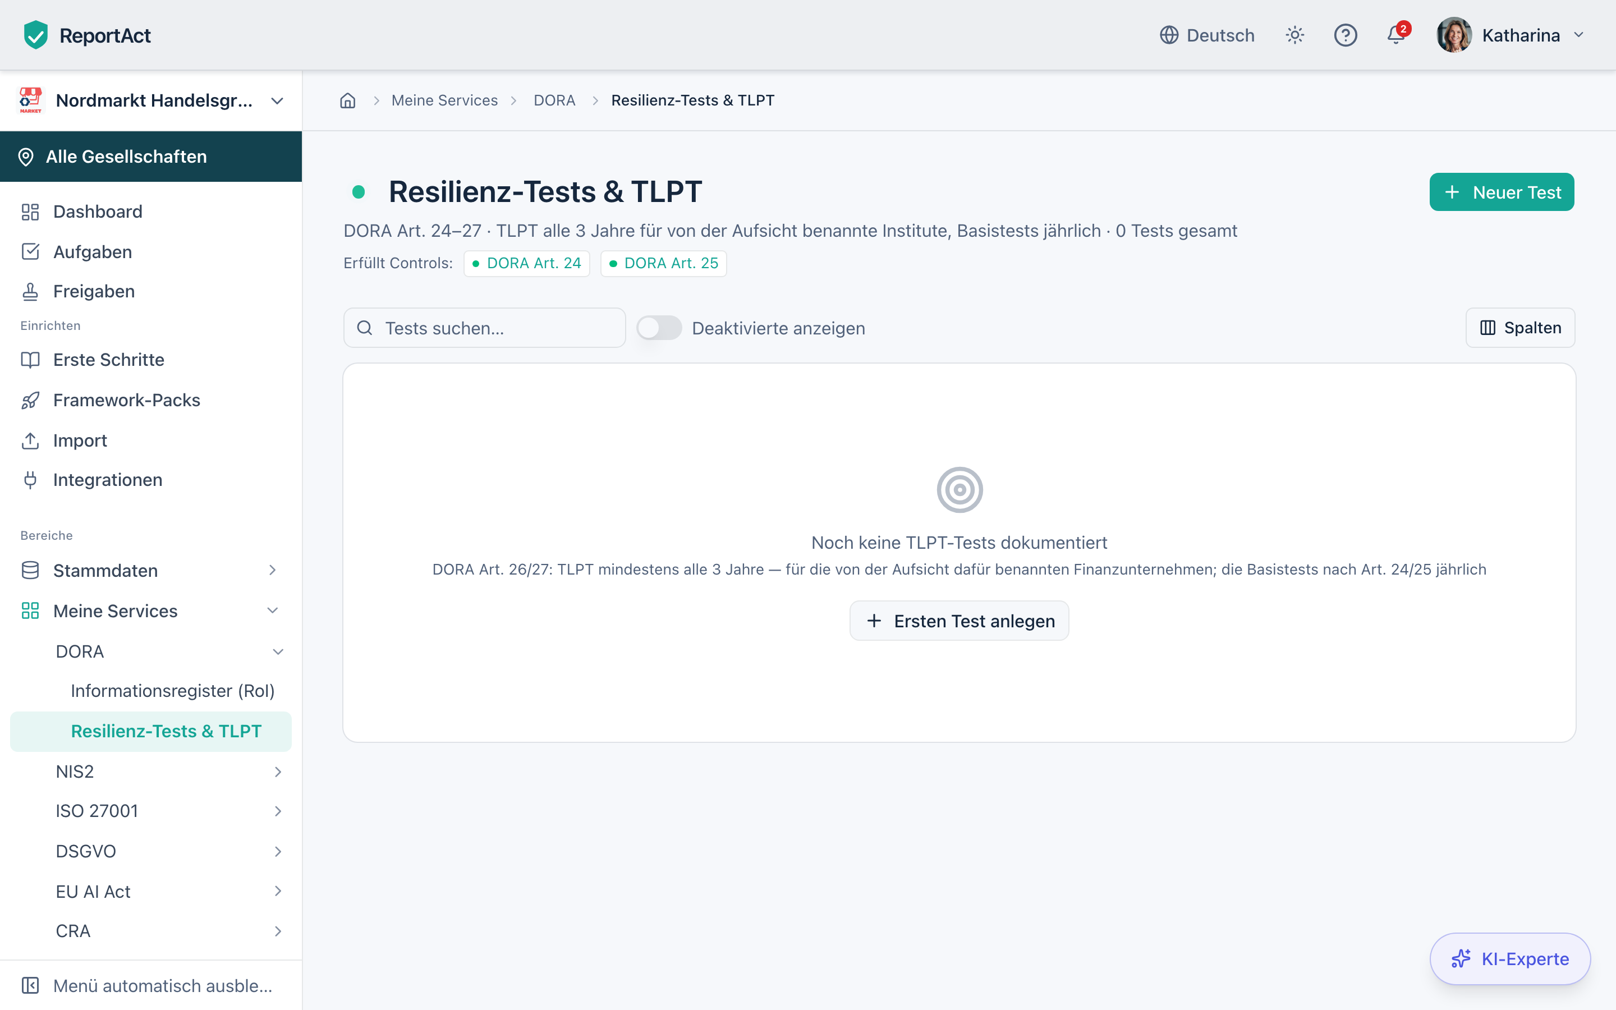This screenshot has height=1010, width=1616.
Task: Collapse the Meine Services section chevron
Action: 273,610
